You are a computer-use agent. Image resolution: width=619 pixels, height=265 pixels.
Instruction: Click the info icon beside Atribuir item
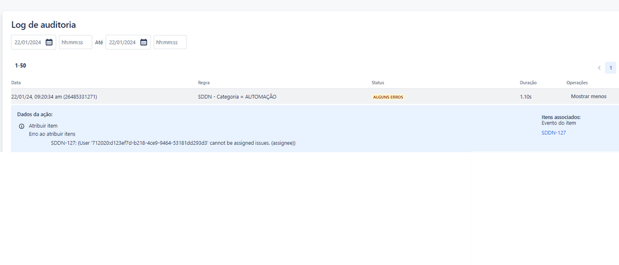[x=22, y=126]
